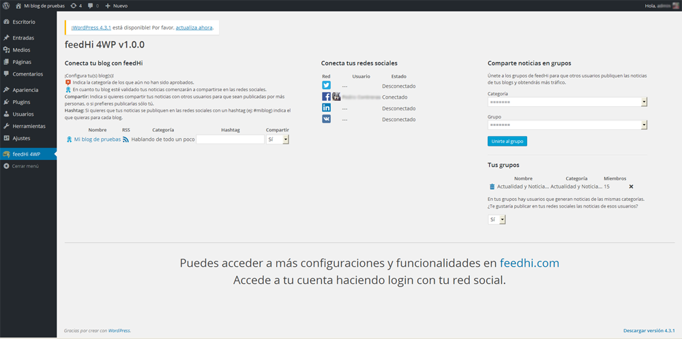This screenshot has width=682, height=339.
Task: Click Twitter status Desconectado text
Action: [x=399, y=86]
